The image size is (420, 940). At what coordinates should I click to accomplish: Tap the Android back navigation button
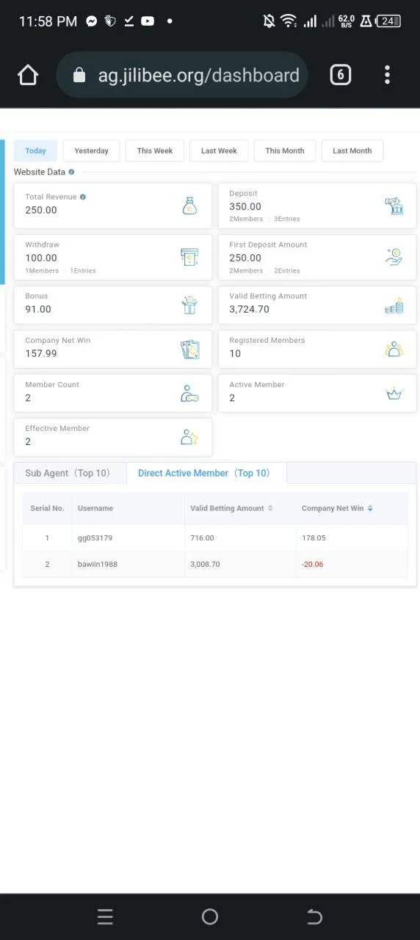click(314, 916)
